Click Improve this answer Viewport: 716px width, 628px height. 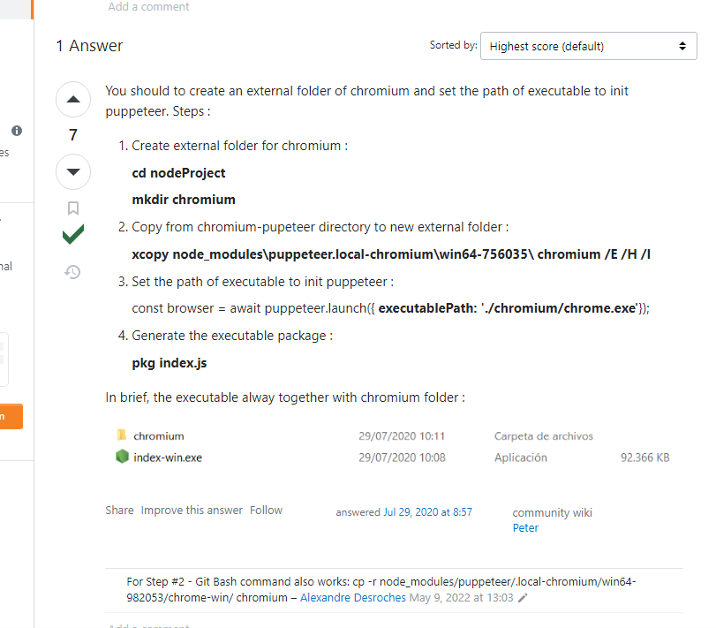[x=192, y=510]
